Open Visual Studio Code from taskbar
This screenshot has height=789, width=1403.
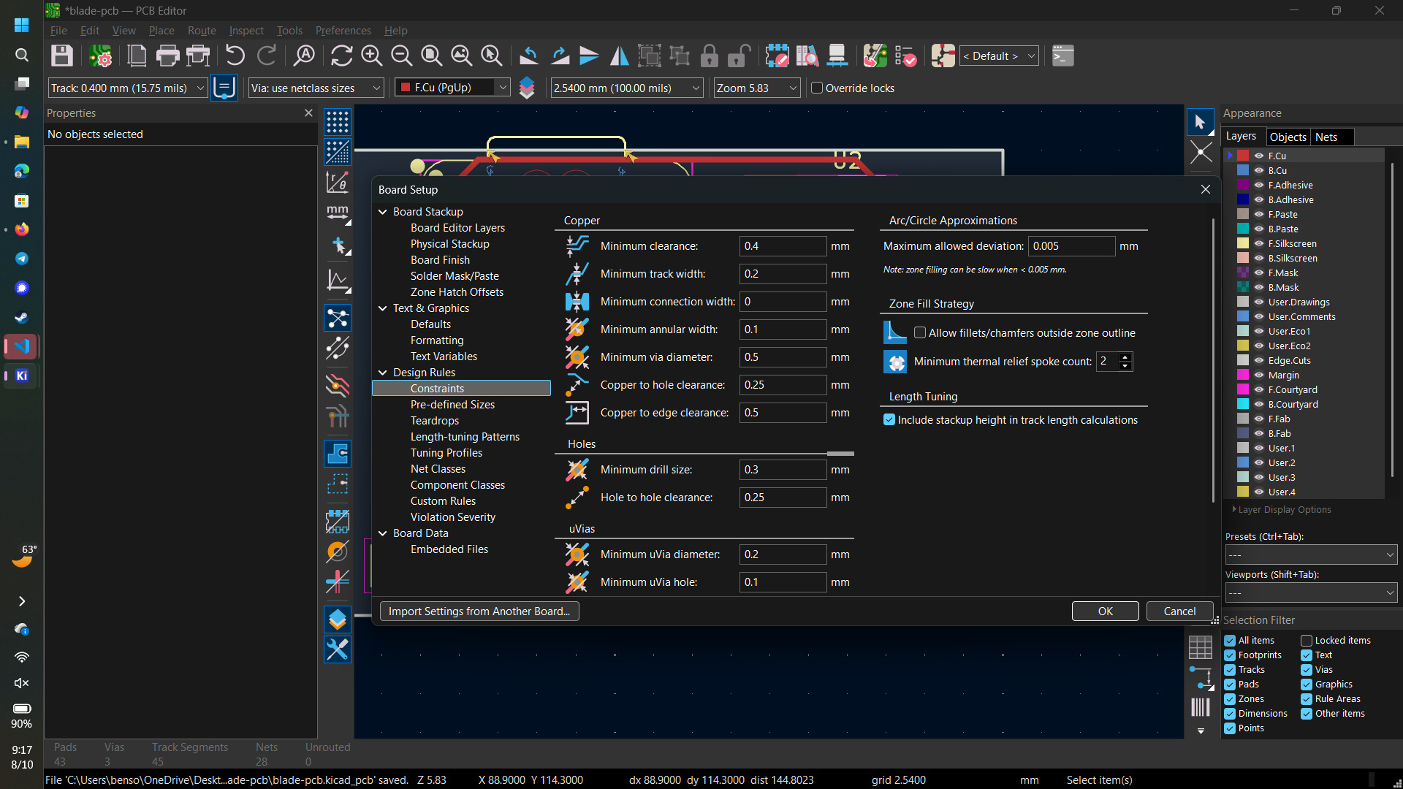click(22, 346)
